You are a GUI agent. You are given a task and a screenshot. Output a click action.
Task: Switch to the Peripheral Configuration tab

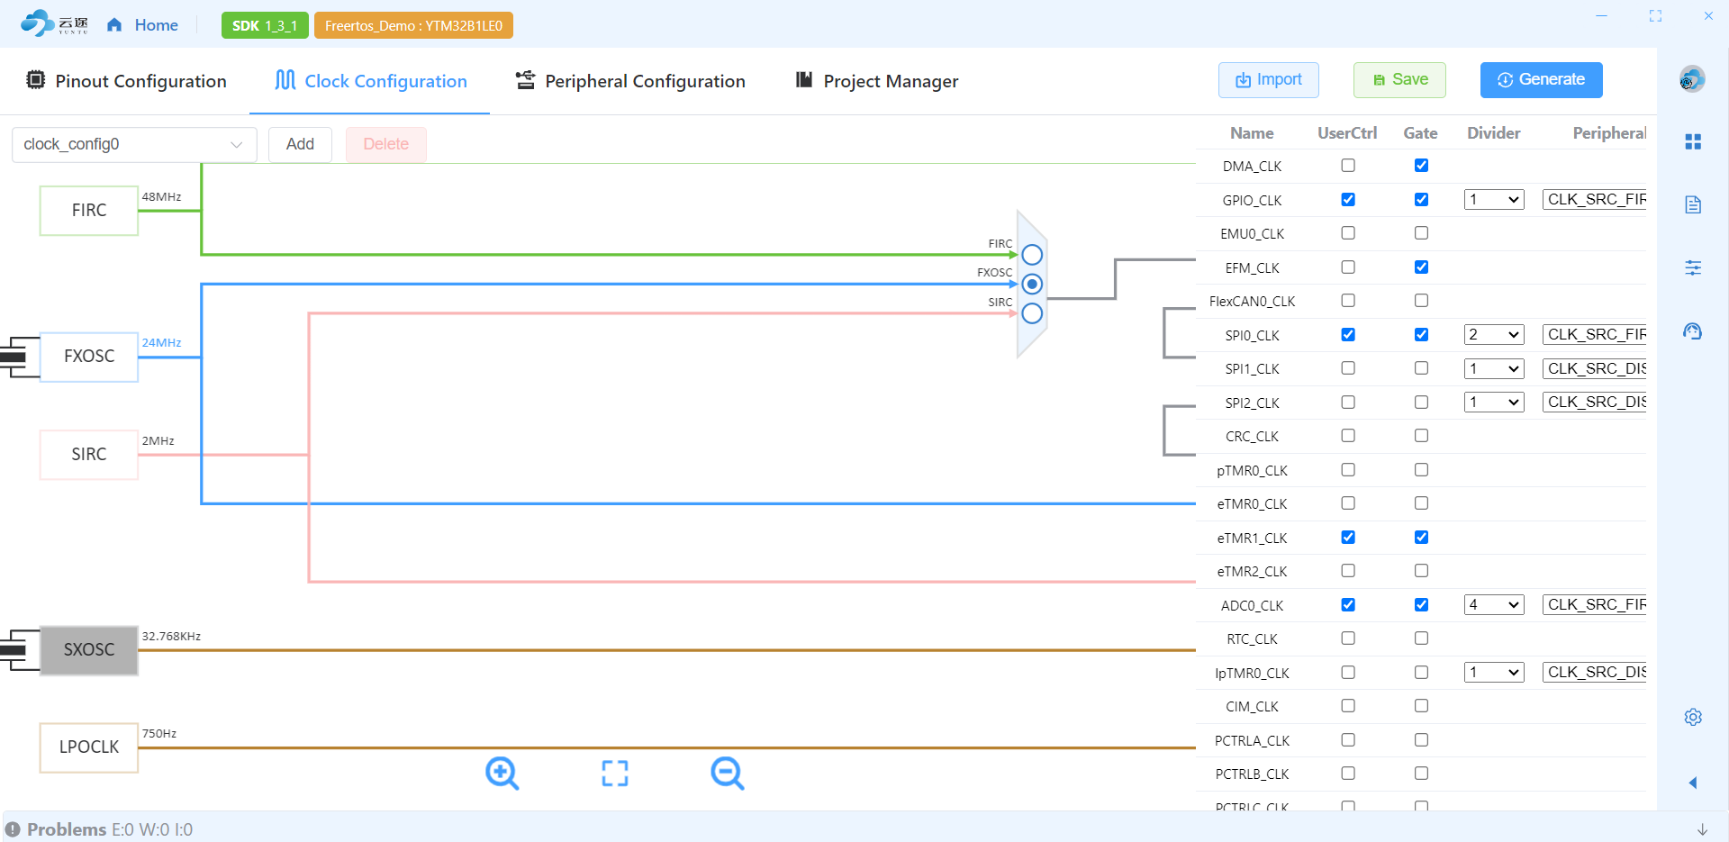click(630, 81)
